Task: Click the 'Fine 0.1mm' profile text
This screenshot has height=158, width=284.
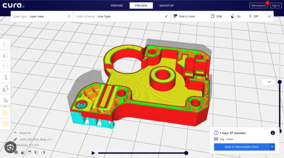Action: [187, 16]
